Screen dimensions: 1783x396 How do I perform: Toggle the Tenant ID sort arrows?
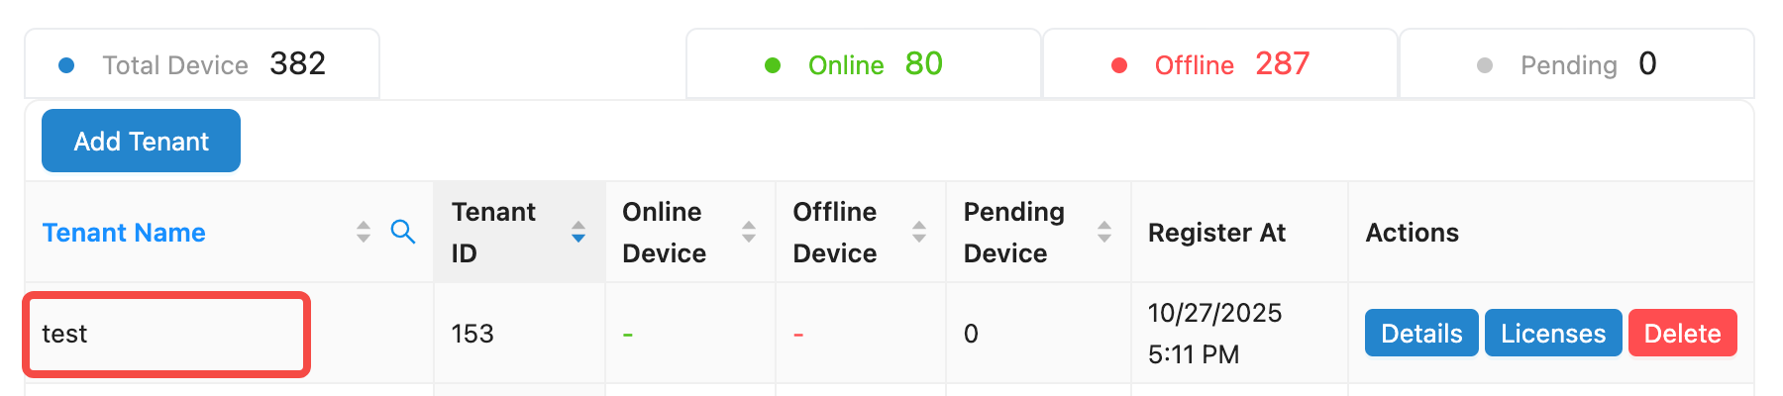578,232
